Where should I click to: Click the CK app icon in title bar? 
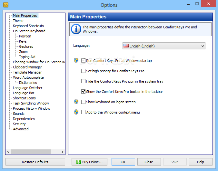[6, 5]
